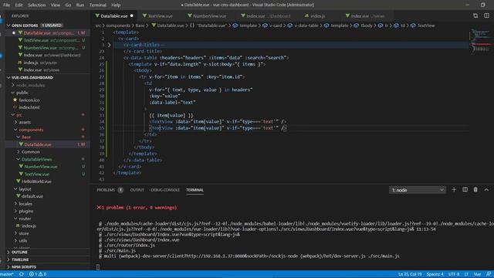Open the terminal selector dropdown '1: node'
Image resolution: width=494 pixels, height=278 pixels.
click(418, 190)
